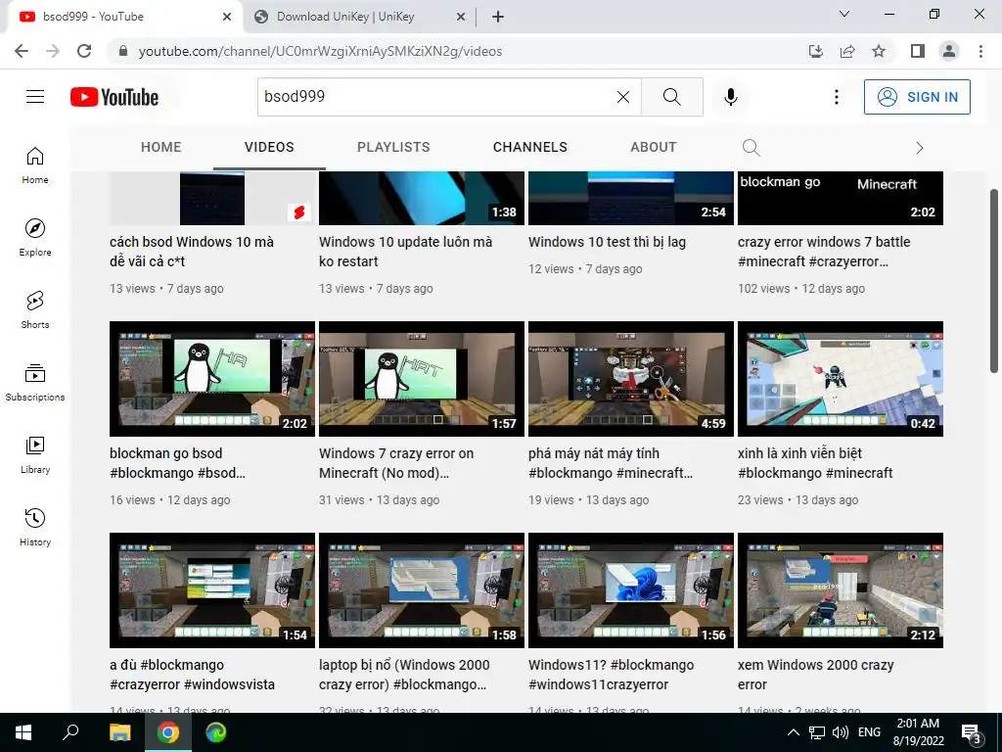
Task: Open Chrome three-dot menu
Action: click(980, 51)
